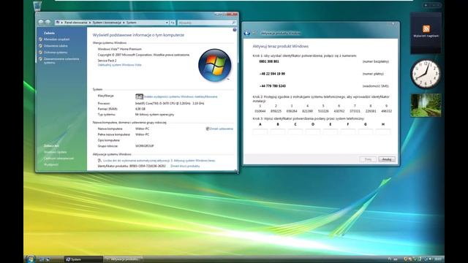Viewport: 468px width, 263px height.
Task: Click Service Pack 2 text
Action: 107,61
